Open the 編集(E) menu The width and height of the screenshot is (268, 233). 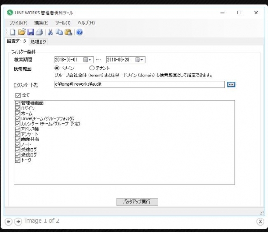pos(41,23)
